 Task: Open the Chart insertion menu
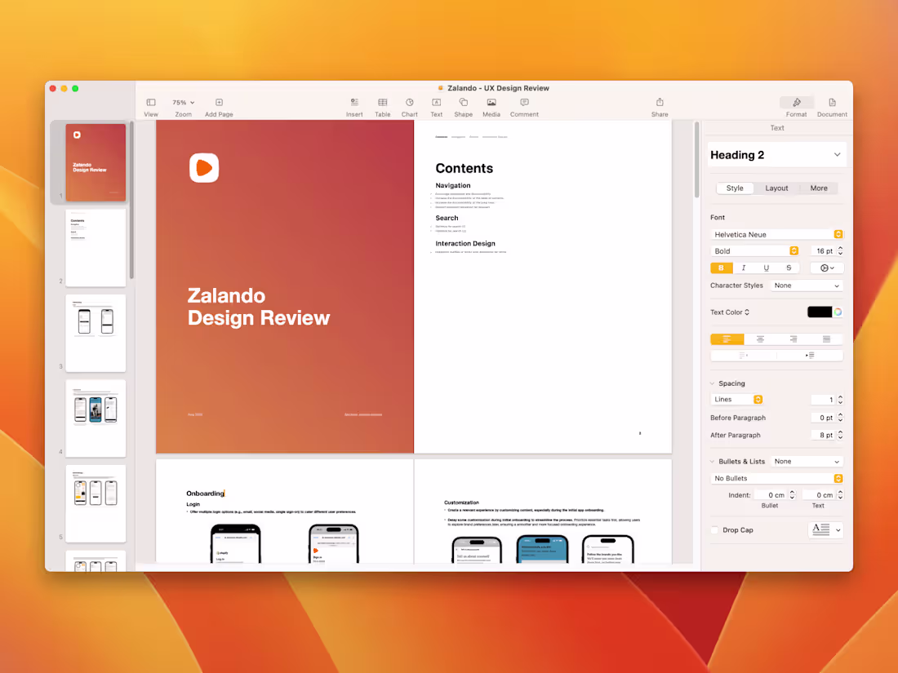(x=409, y=104)
